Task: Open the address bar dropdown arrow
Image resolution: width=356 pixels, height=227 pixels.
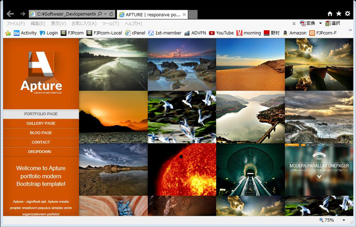Action: [105, 14]
